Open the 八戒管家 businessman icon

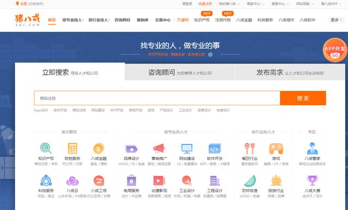[312, 149]
